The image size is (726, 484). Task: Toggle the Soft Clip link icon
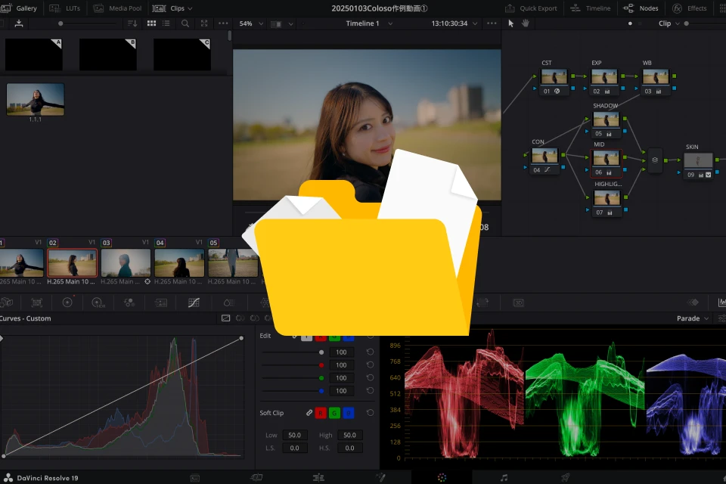(309, 413)
